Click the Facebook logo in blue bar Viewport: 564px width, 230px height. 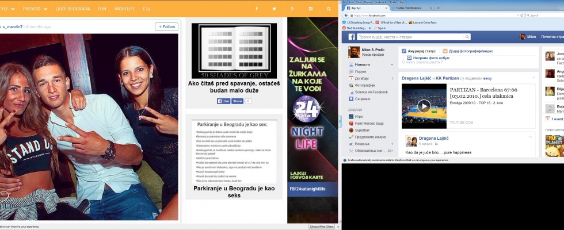(x=351, y=37)
